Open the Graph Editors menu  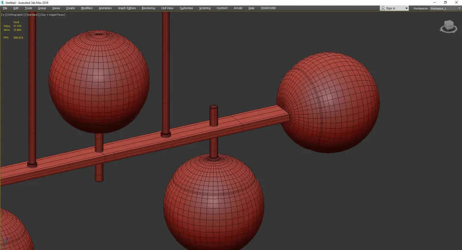pos(127,8)
